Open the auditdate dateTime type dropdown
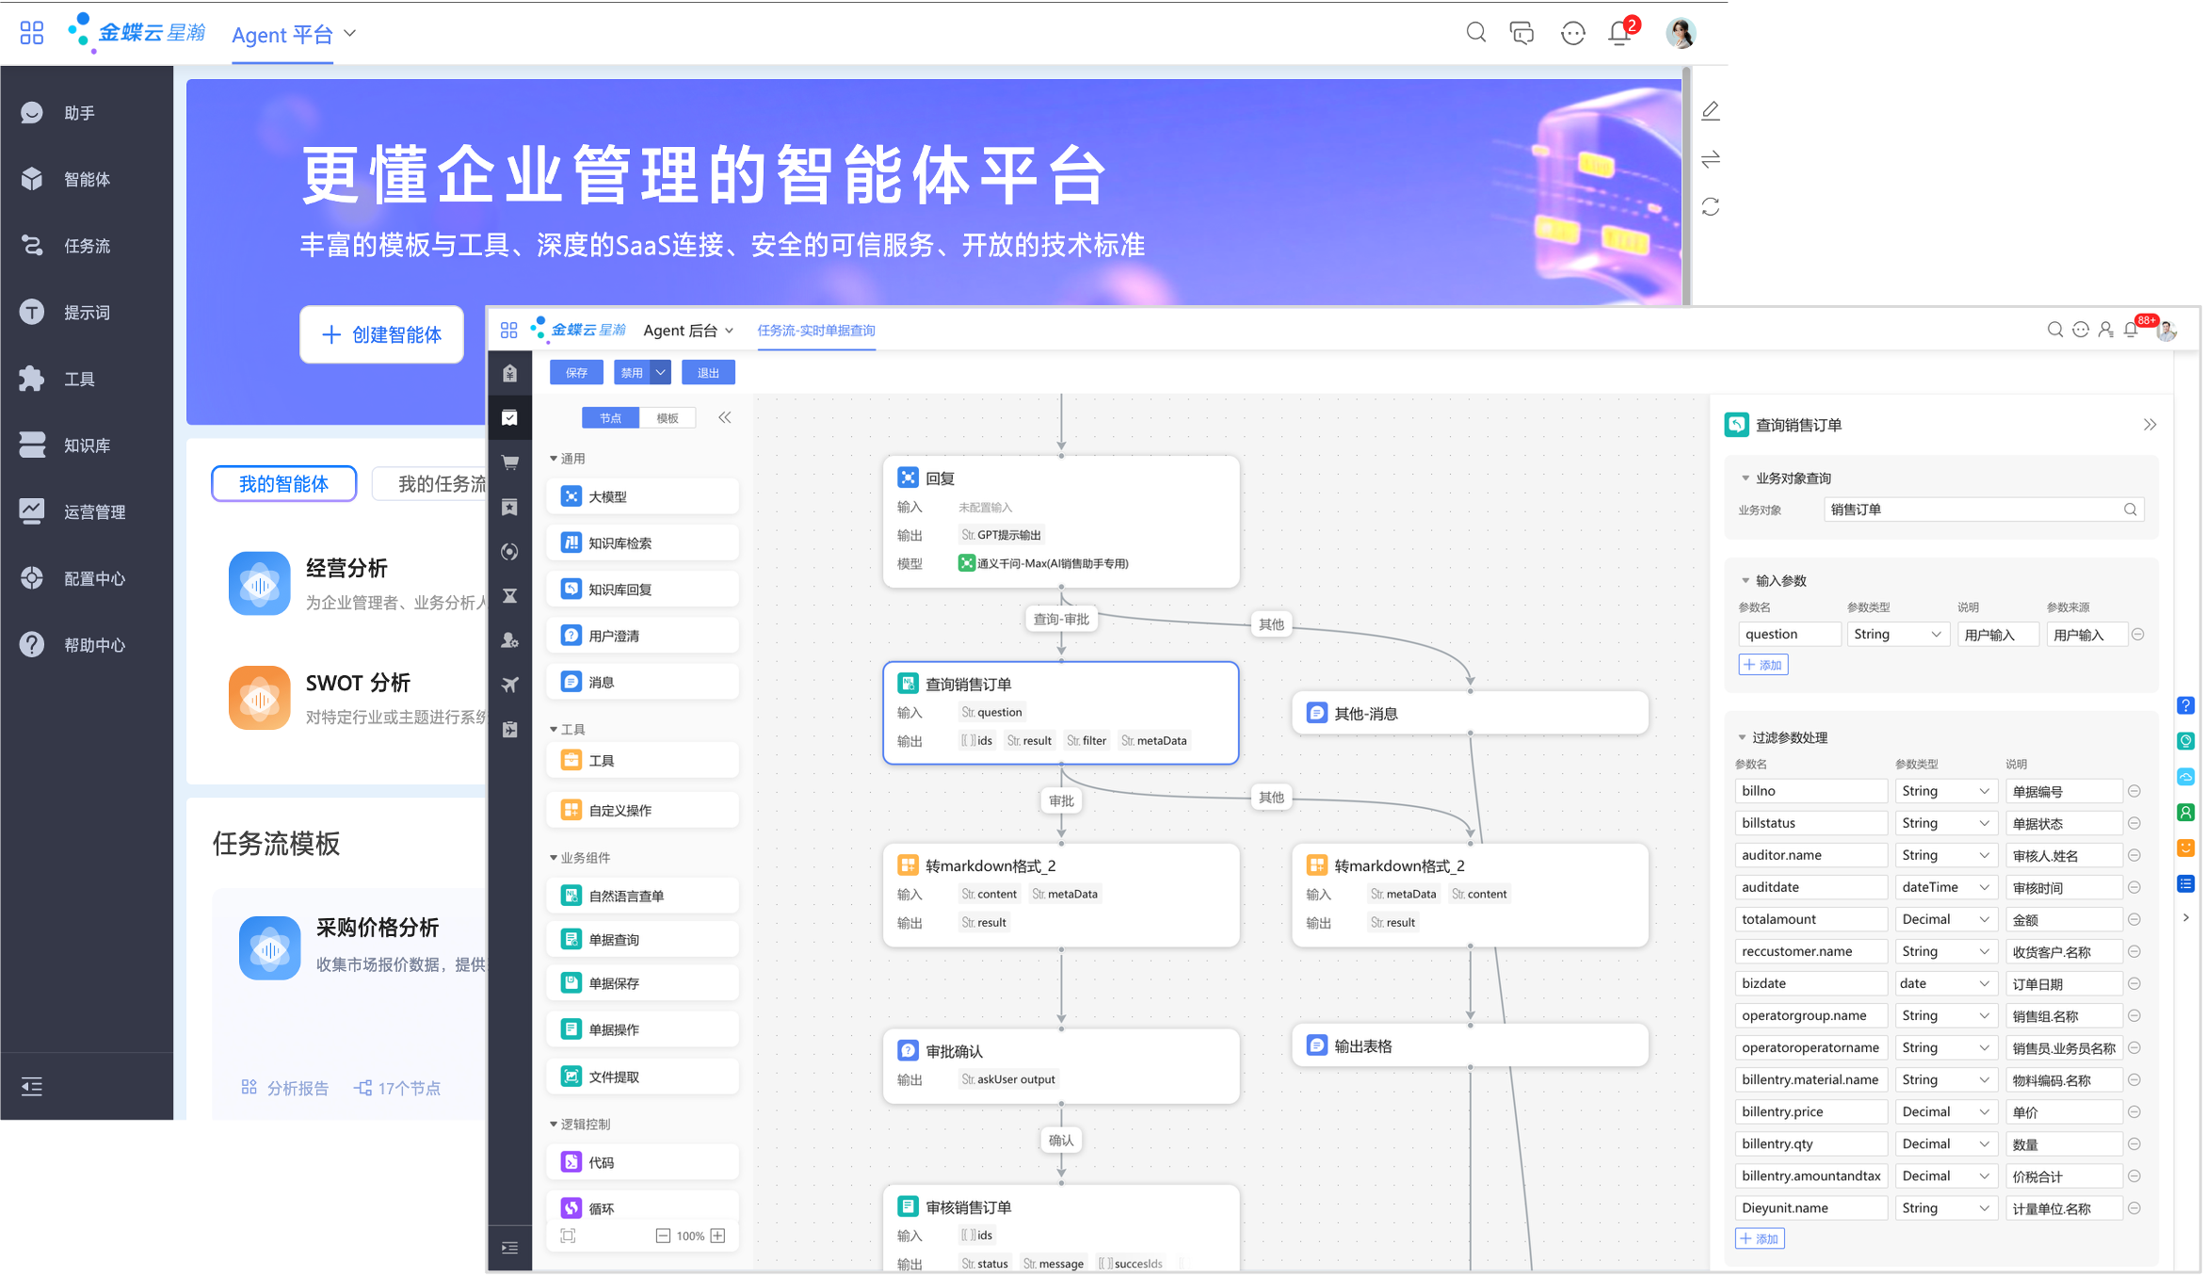2205x1277 pixels. pos(1946,887)
